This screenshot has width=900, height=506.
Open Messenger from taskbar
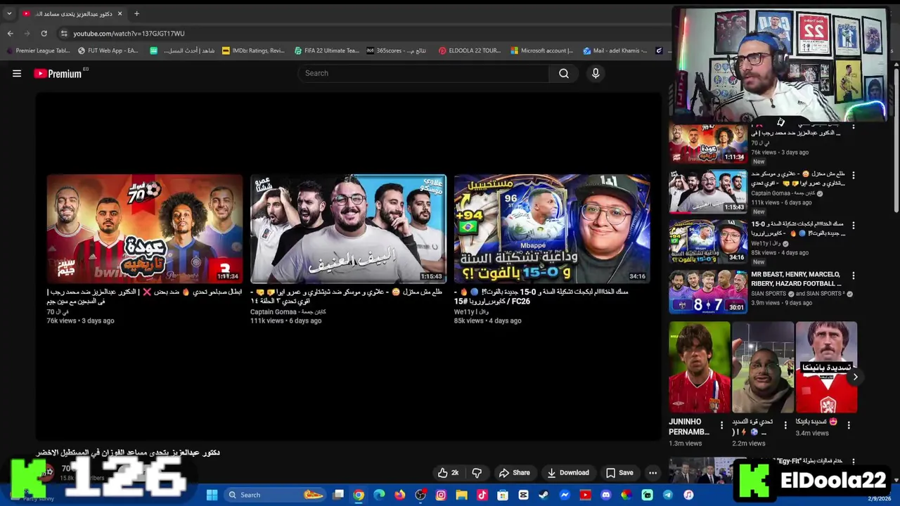(564, 495)
